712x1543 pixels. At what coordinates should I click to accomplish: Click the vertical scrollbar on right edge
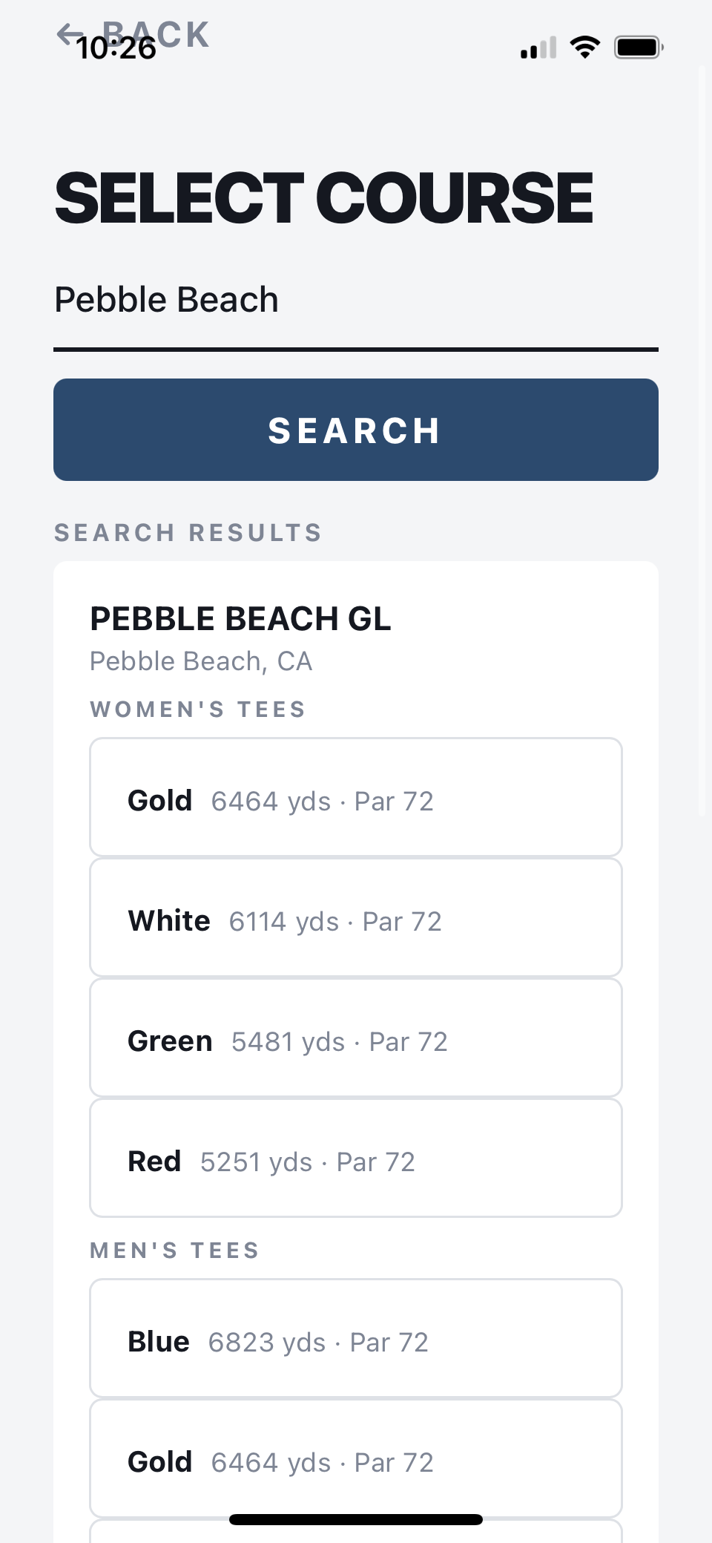[x=702, y=442]
